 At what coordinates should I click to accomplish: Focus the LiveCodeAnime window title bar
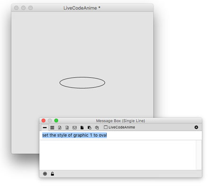pos(82,8)
